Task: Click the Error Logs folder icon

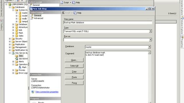Action: point(17,73)
